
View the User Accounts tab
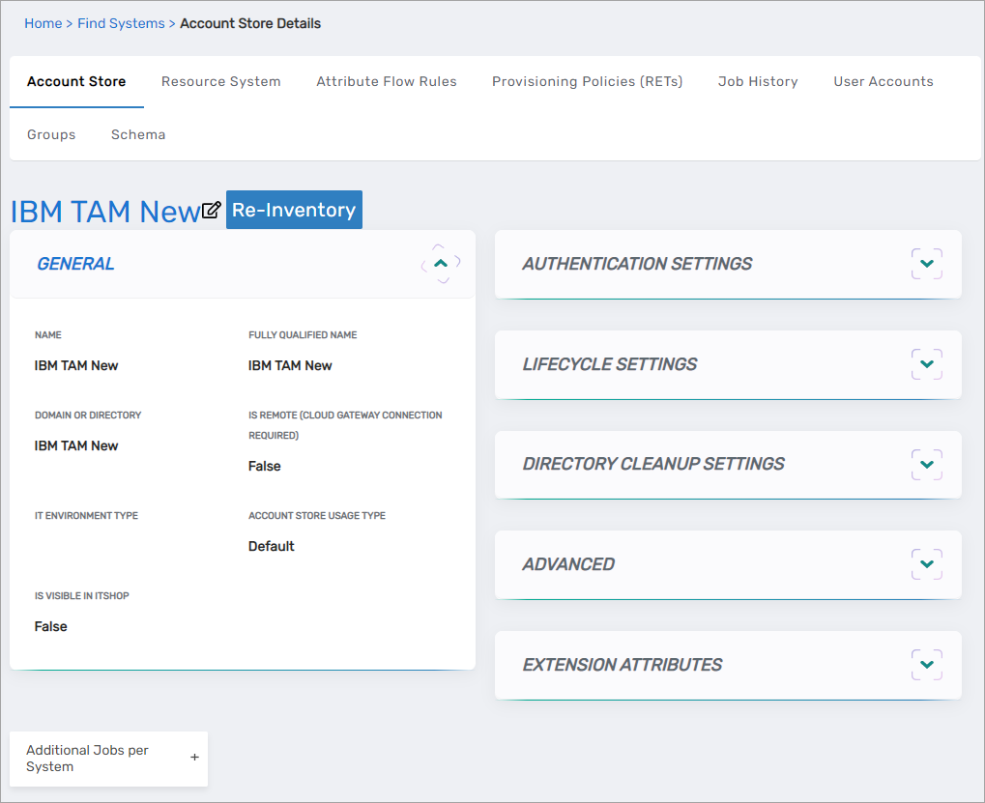[884, 81]
